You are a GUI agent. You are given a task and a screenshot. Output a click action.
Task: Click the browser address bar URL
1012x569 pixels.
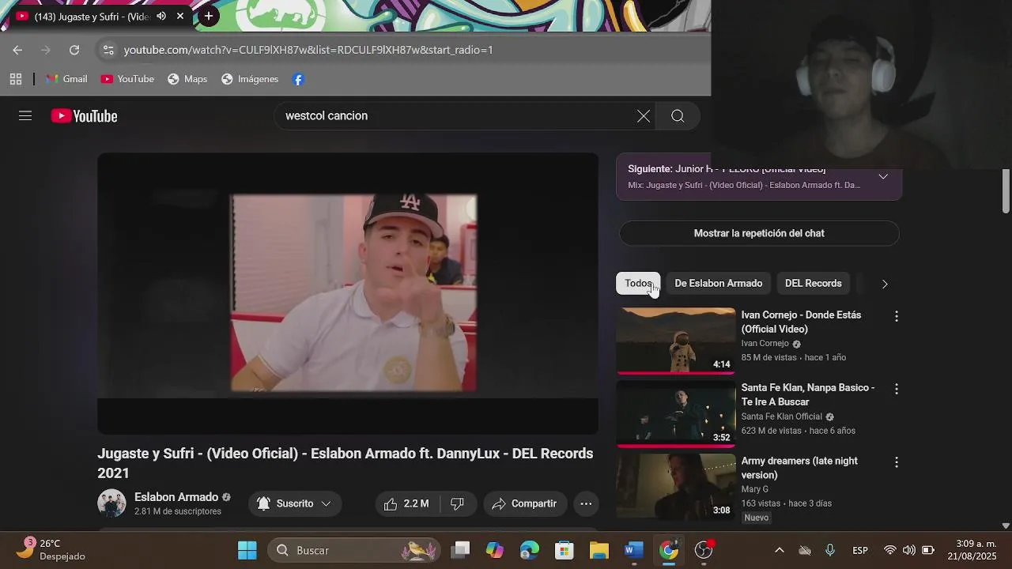coord(308,50)
